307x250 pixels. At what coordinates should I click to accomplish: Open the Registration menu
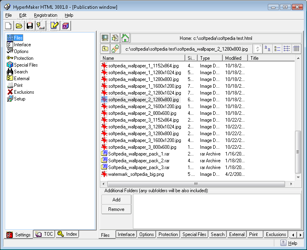(46, 15)
